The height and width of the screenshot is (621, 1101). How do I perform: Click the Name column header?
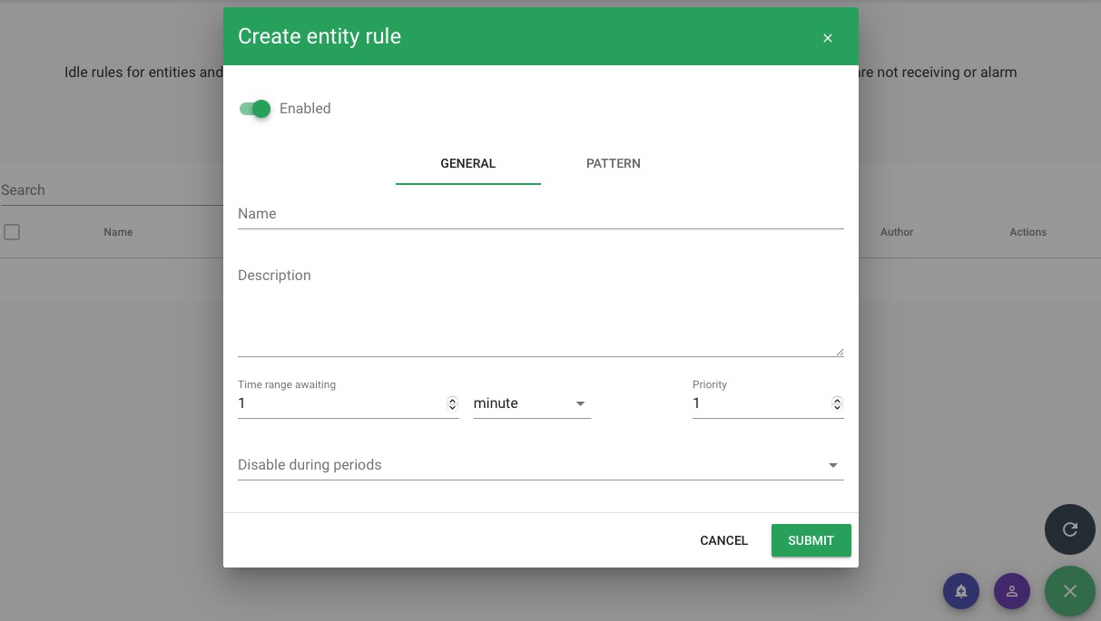pos(118,232)
